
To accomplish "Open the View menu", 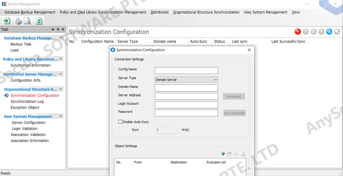I will [296, 12].
